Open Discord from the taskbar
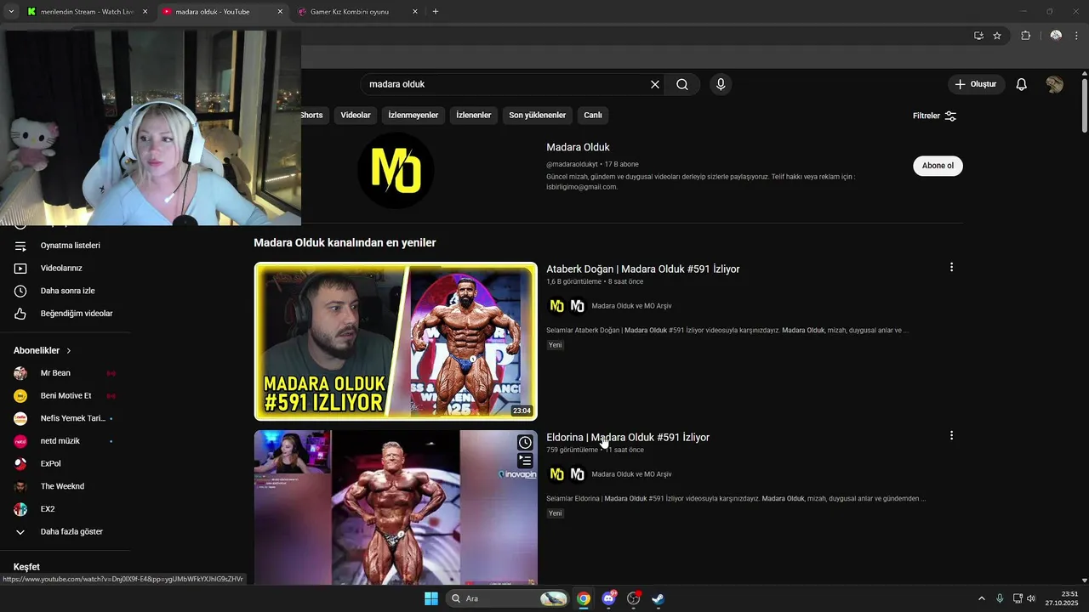The width and height of the screenshot is (1089, 612). tap(609, 598)
